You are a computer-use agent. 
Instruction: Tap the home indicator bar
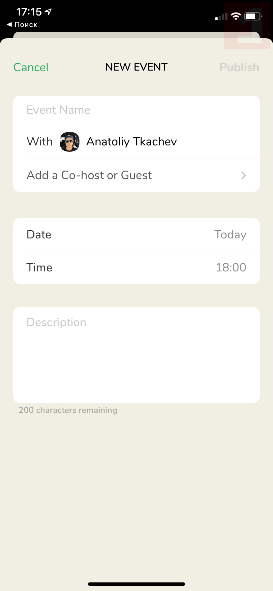pyautogui.click(x=136, y=584)
